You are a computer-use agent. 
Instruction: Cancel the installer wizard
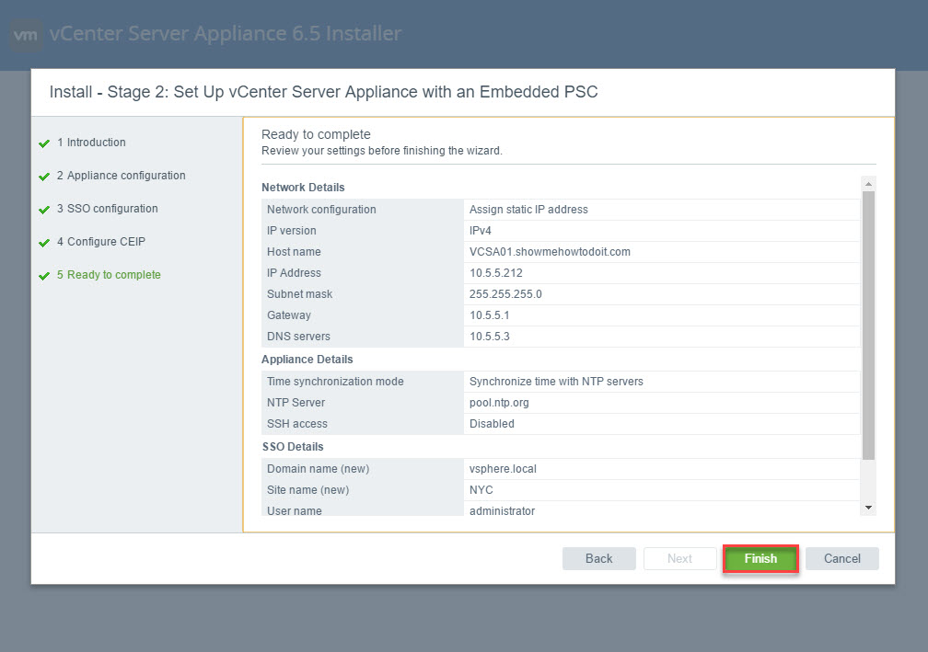click(x=841, y=558)
